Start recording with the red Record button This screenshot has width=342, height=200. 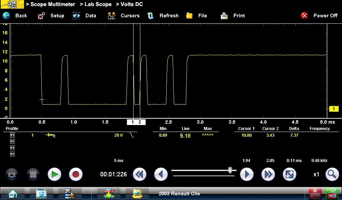pos(75,174)
